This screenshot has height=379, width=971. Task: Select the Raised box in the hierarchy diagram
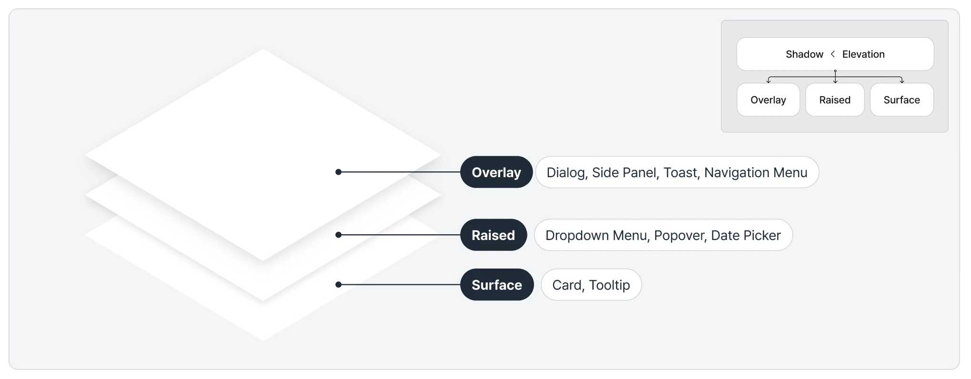point(835,100)
